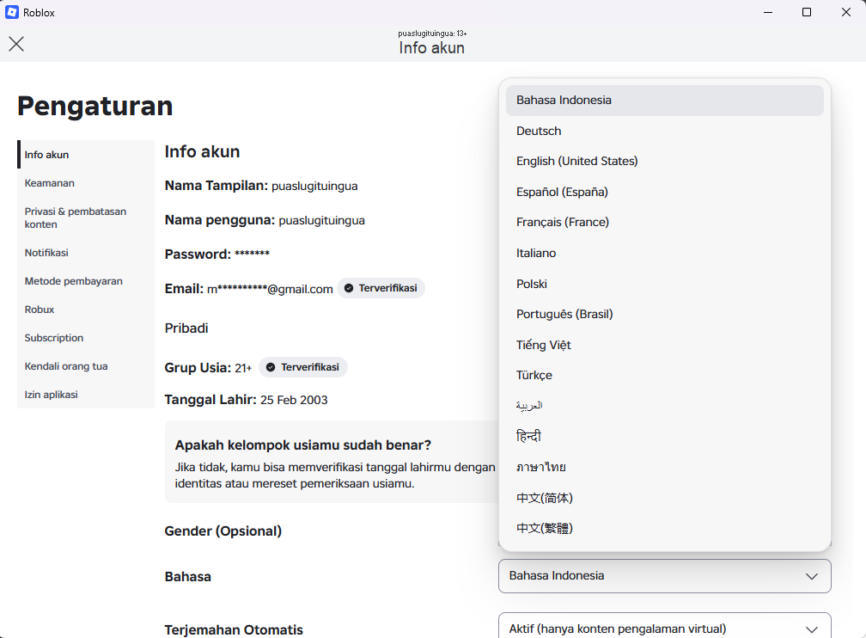Screen dimensions: 866x638
Task: Open Privasi & pembatasan konten tab
Action: [86, 218]
